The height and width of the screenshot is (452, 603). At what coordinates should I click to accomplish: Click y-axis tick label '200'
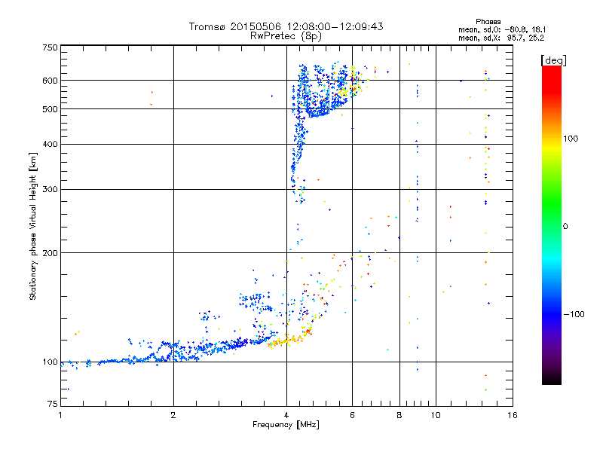[x=51, y=253]
